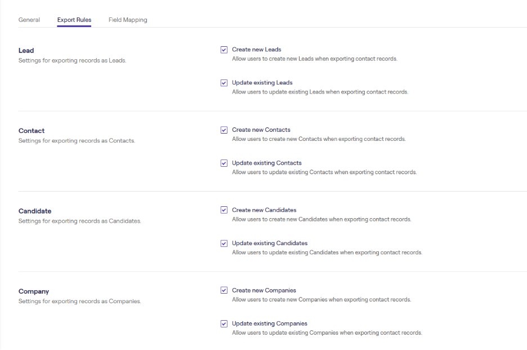Viewport: 527px width, 350px height.
Task: Select the Export Rules tab
Action: [x=74, y=20]
